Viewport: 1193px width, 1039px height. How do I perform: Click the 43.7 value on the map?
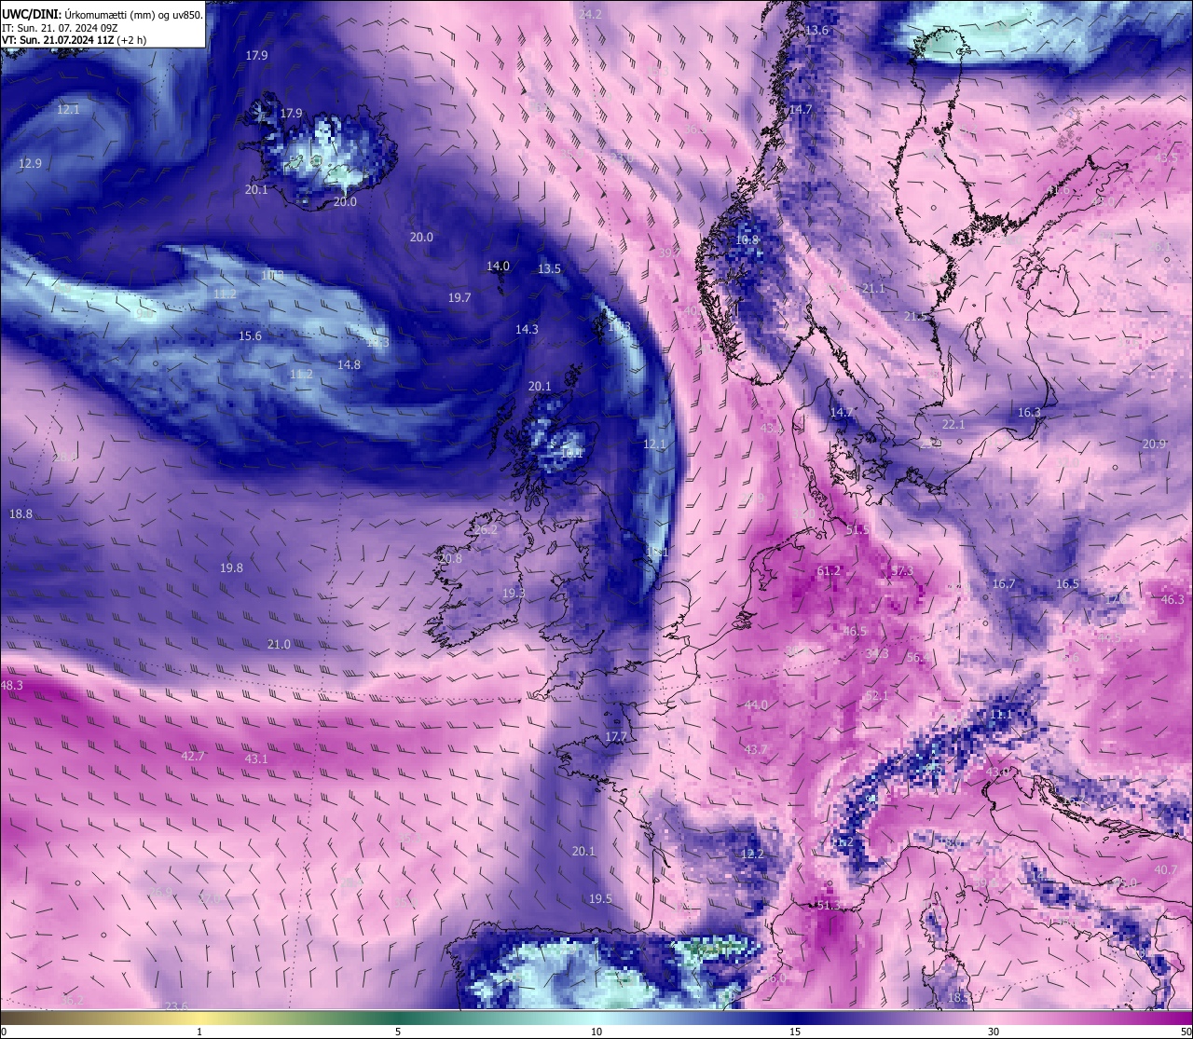coord(756,750)
